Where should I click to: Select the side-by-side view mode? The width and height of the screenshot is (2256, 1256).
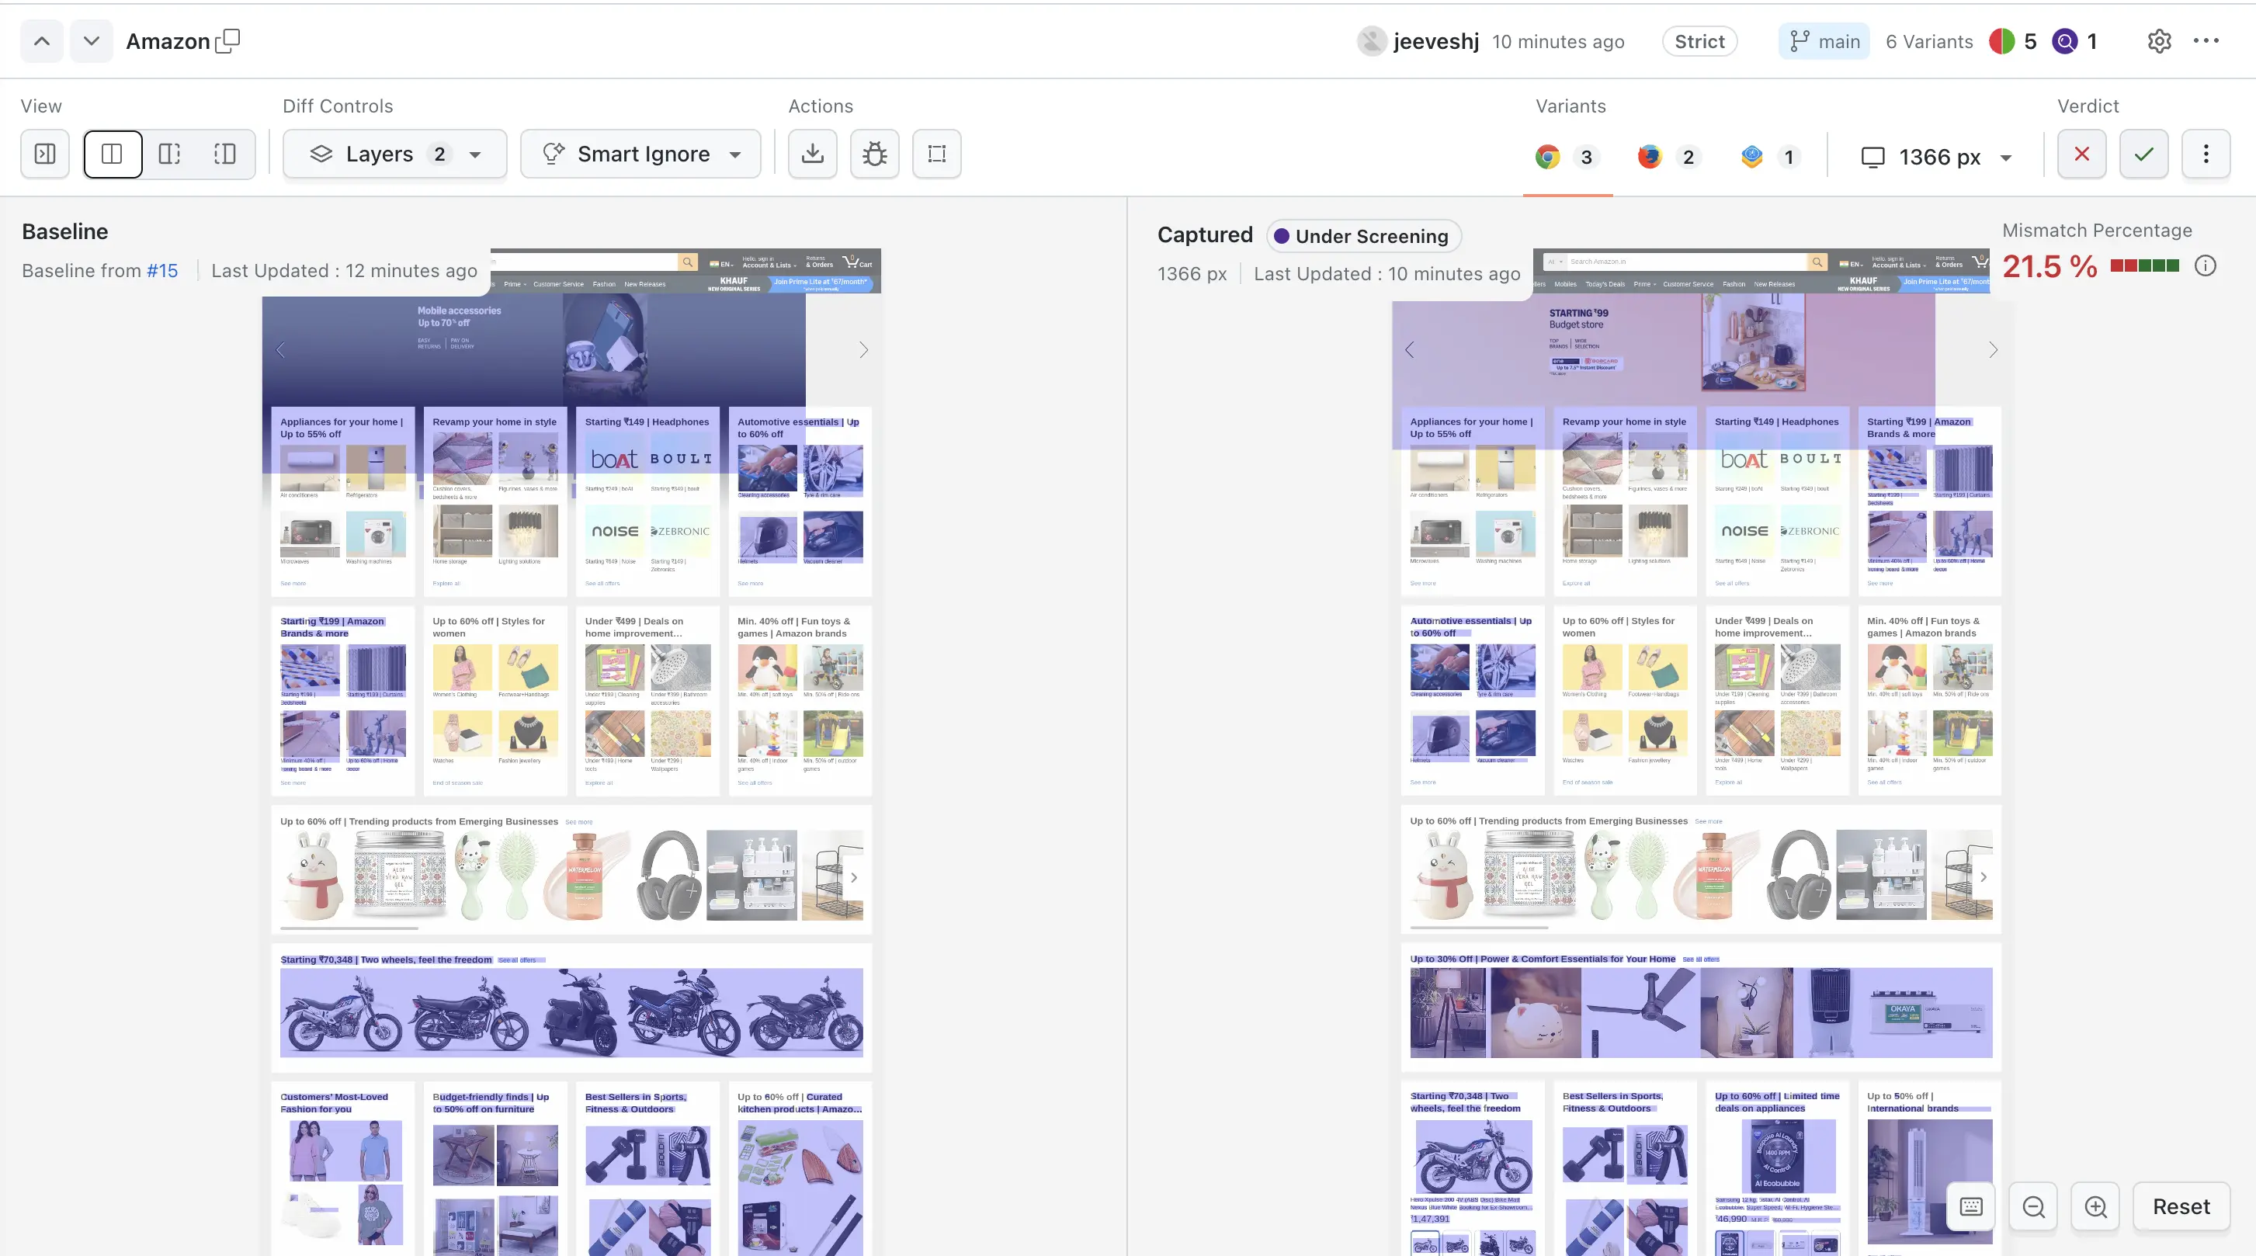[112, 154]
